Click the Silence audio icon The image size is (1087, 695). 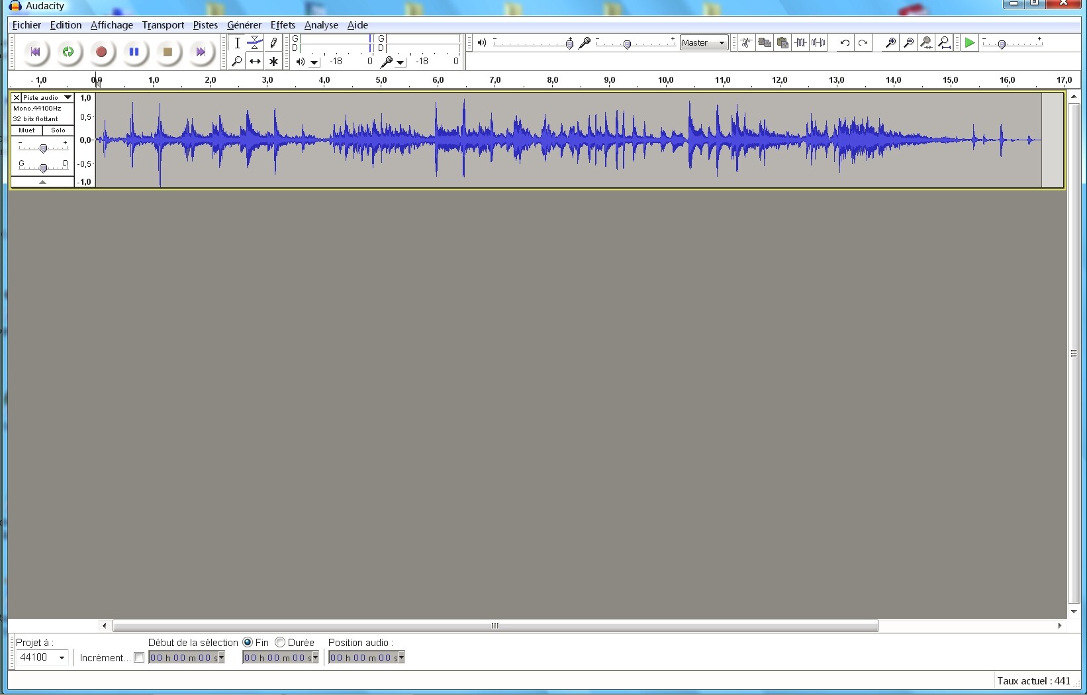click(818, 42)
